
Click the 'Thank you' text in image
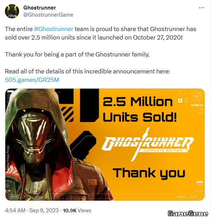click(149, 173)
